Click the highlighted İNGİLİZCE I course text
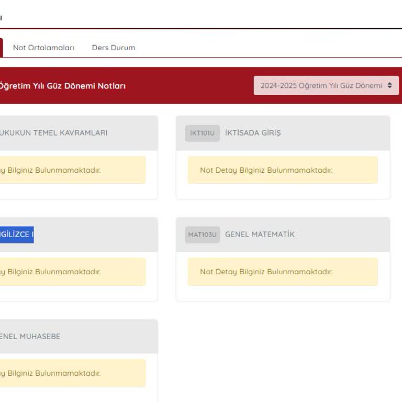Screen dimensions: 402x402 click(x=17, y=234)
